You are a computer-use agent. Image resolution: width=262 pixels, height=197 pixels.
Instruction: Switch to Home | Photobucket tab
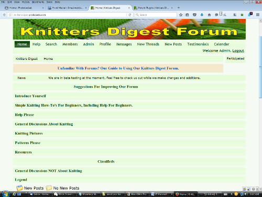point(25,8)
